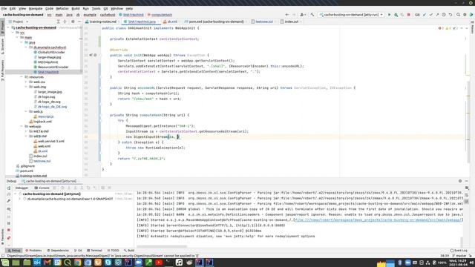Open Project view selector dropdown
Viewport: 475px width, 267px height.
coord(19,22)
